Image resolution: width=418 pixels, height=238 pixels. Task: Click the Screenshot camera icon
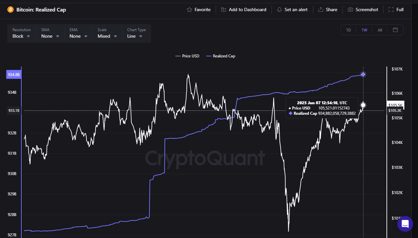tap(350, 10)
